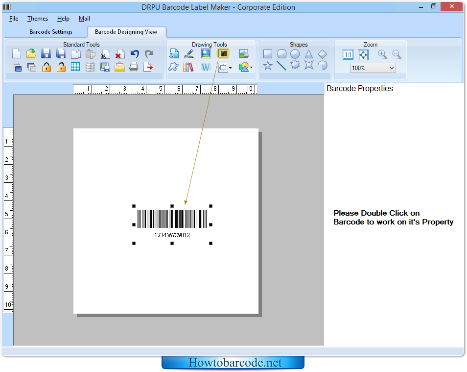467x372 pixels.
Task: Select the four-point star shape
Action: (309, 65)
